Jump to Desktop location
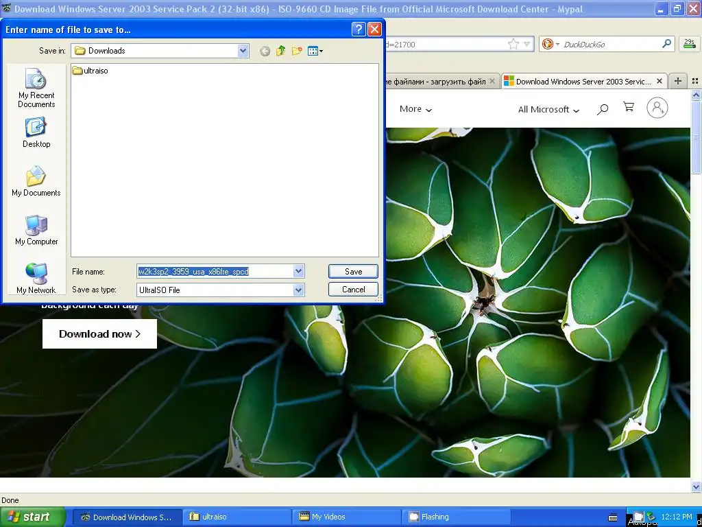The image size is (702, 527). click(36, 132)
